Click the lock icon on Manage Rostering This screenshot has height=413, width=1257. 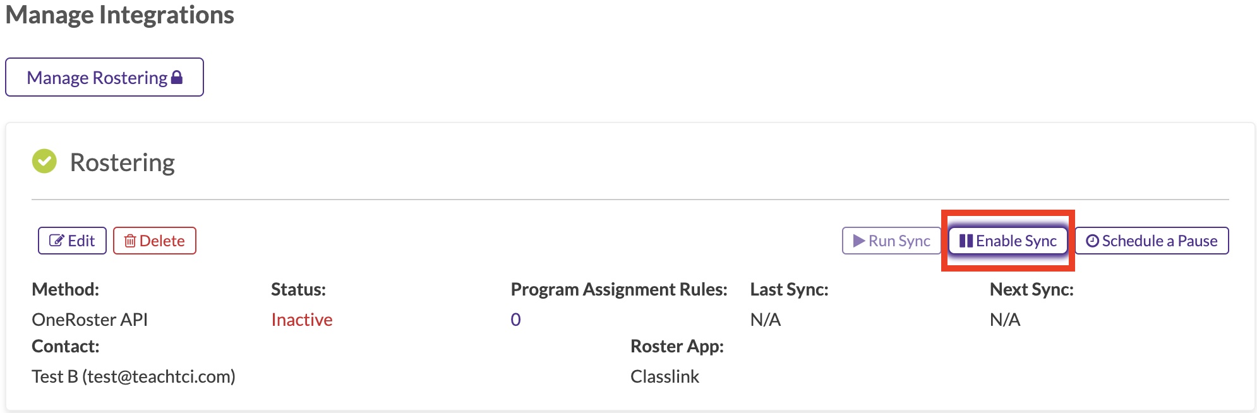coord(177,76)
